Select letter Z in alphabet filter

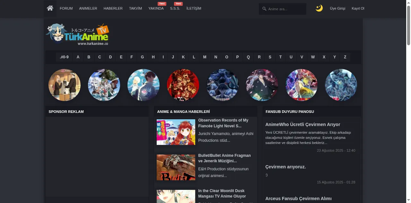click(x=345, y=57)
